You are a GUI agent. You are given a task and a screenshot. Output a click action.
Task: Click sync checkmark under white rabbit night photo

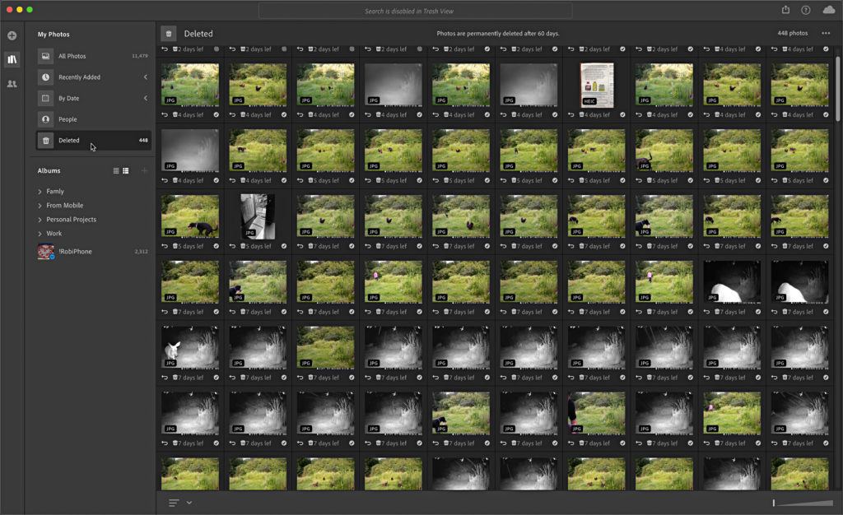click(217, 378)
